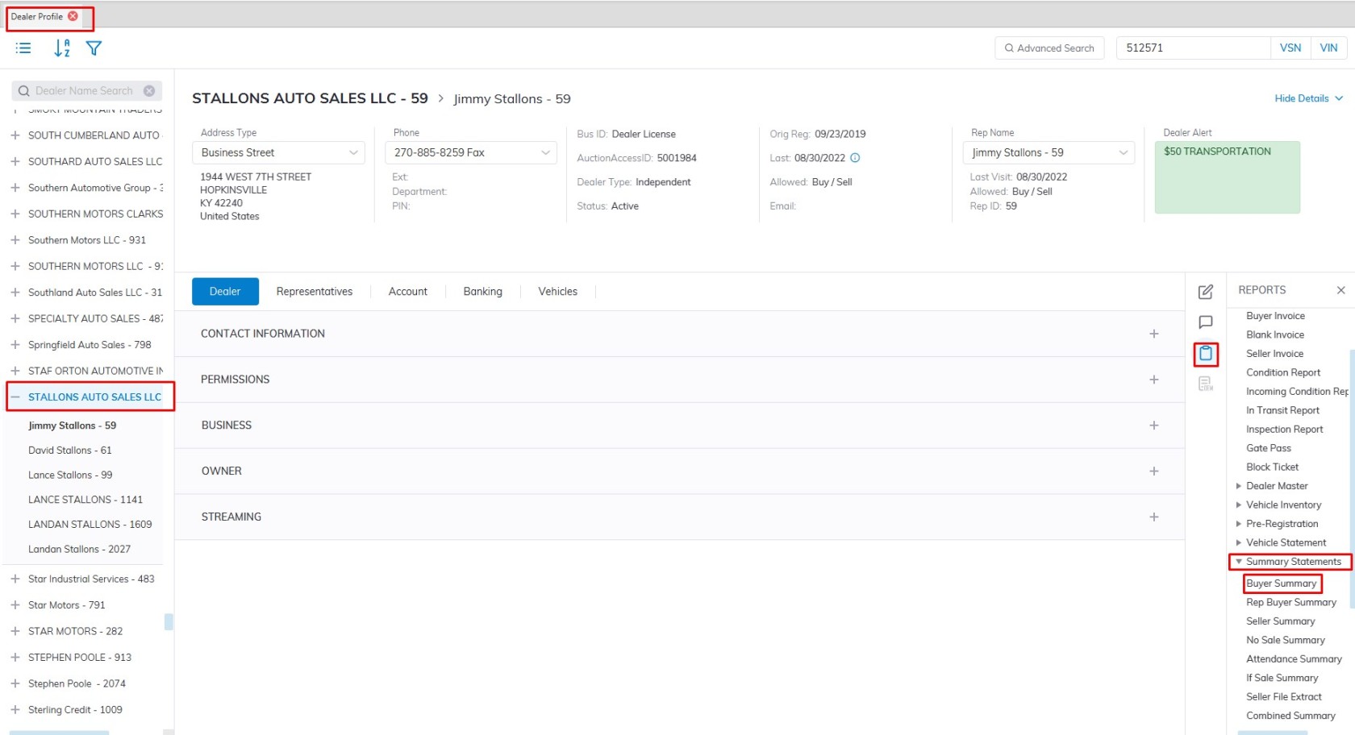Close the Dealer Profile tab
This screenshot has width=1355, height=735.
pyautogui.click(x=73, y=16)
